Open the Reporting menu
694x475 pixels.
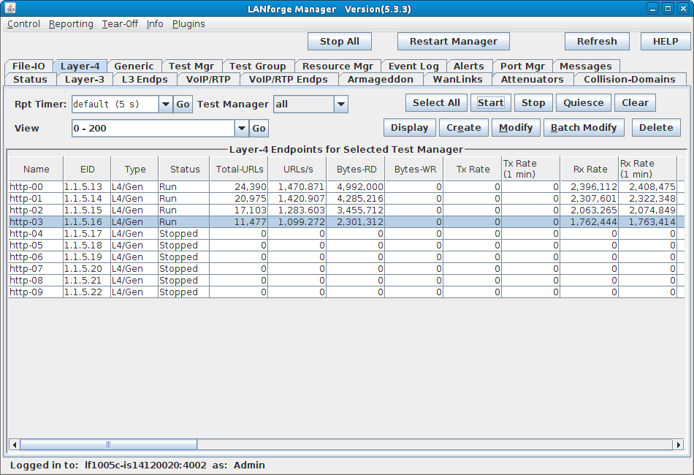point(71,24)
